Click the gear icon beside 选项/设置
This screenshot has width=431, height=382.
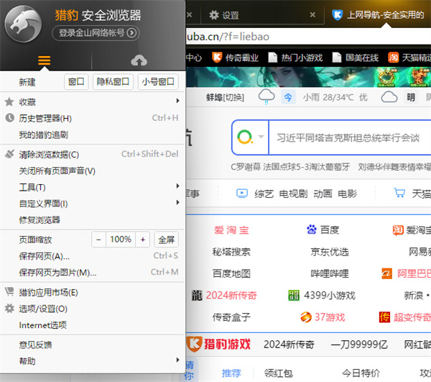pos(9,308)
